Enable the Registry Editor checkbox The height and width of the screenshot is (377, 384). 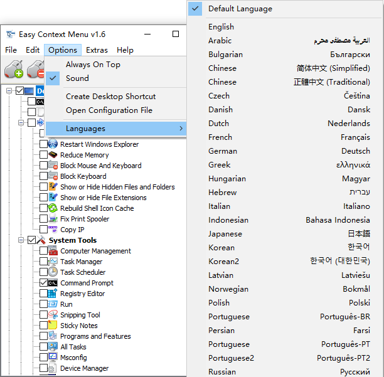point(43,294)
